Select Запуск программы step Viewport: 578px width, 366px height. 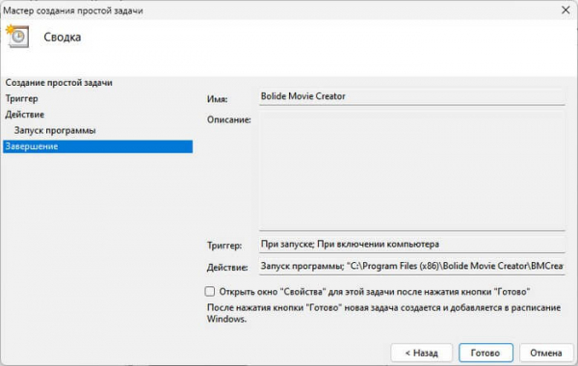(x=55, y=130)
